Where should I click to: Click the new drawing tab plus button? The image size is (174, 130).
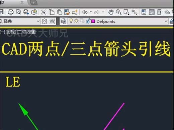tap(33, 3)
